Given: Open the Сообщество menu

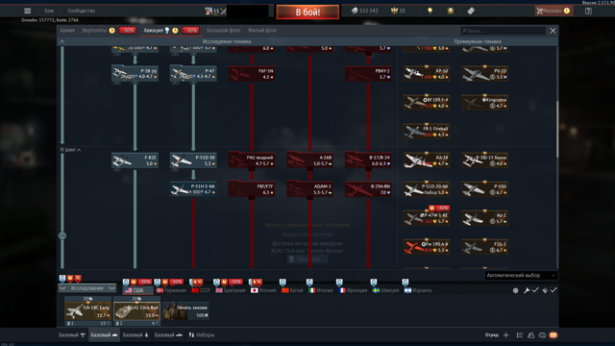Looking at the screenshot, I should (81, 11).
